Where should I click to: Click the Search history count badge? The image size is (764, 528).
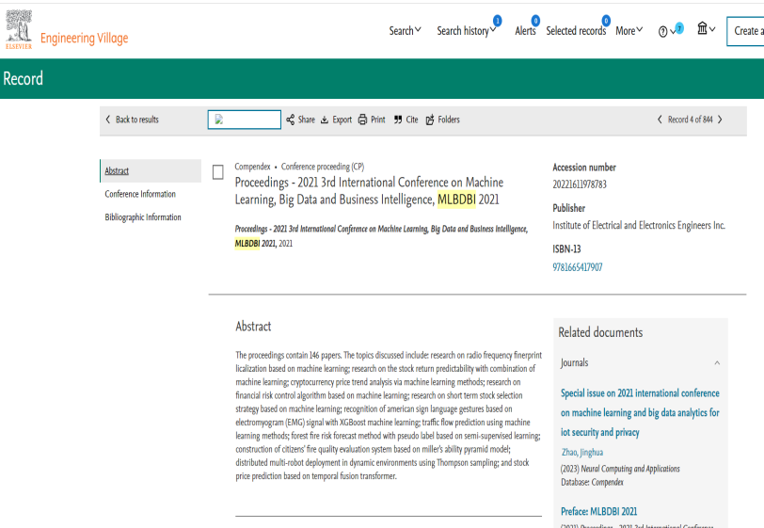pos(497,21)
